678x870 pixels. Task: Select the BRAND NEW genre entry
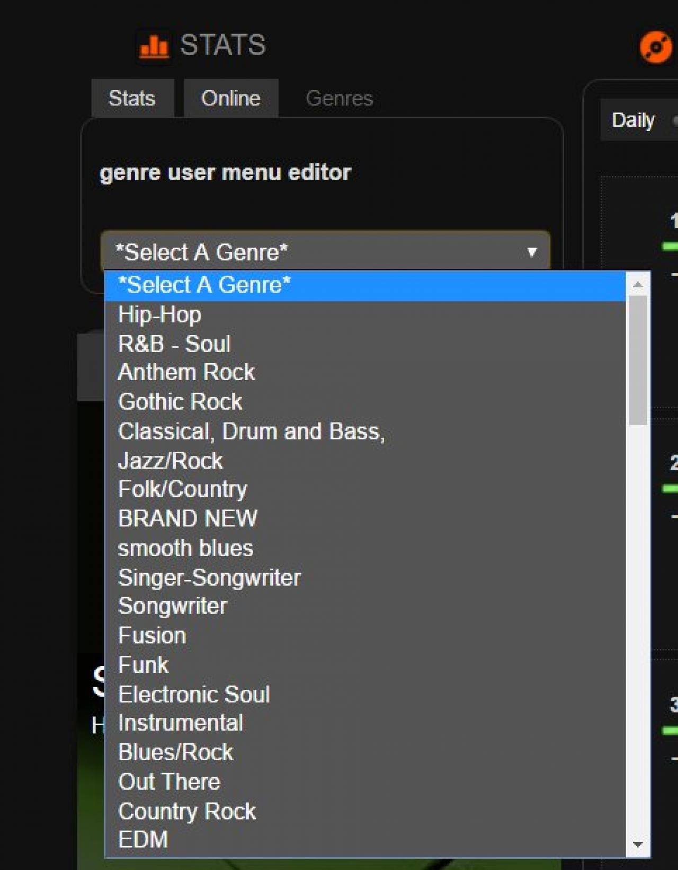coord(188,519)
